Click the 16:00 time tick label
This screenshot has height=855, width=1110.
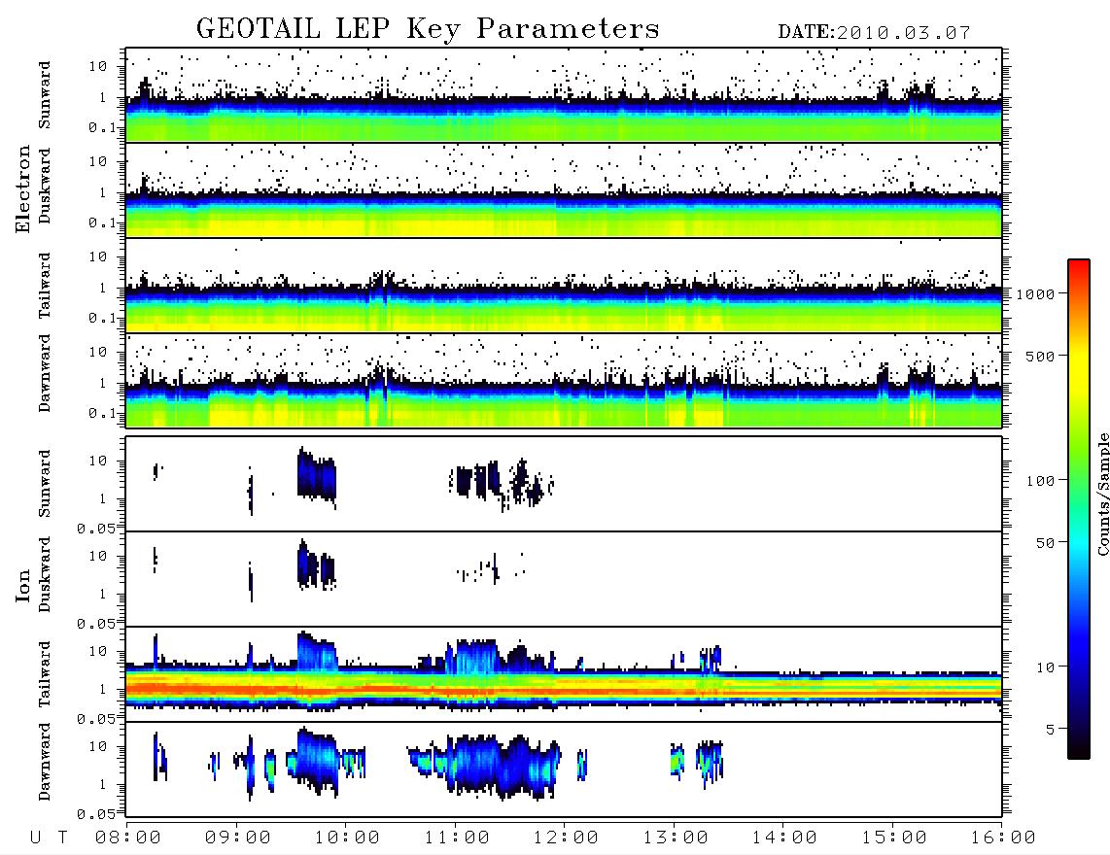(1003, 838)
